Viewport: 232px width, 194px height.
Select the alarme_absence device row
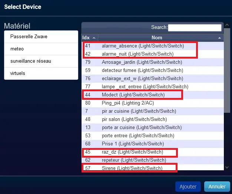pos(153,46)
